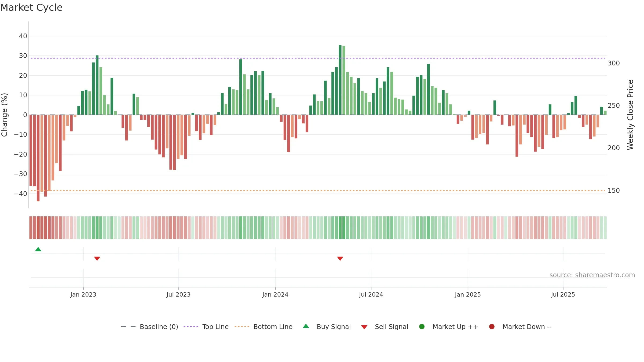The width and height of the screenshot is (644, 362).
Task: Click the Sell Signal marker before Jul 2024
Action: point(340,258)
